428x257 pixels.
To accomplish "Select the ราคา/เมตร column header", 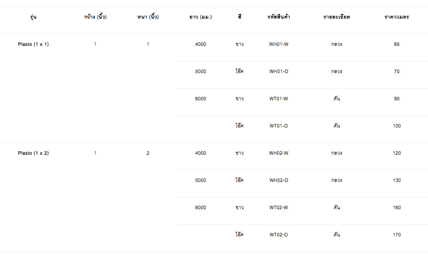I will (x=397, y=17).
